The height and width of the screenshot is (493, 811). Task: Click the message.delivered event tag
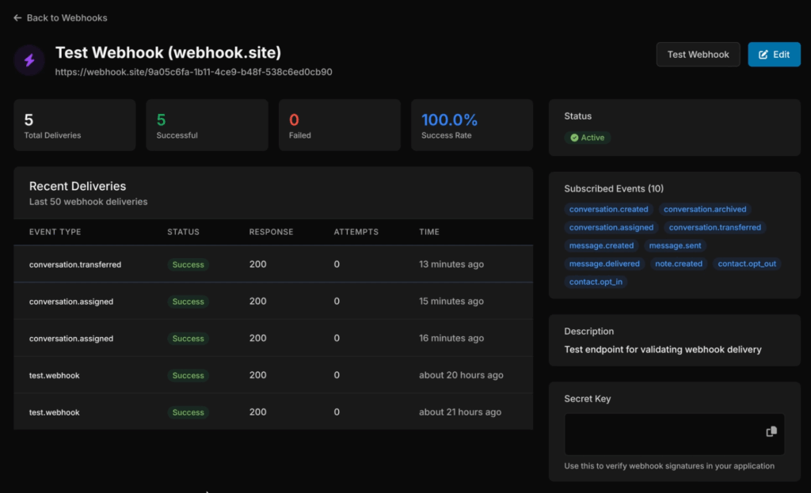pos(604,264)
